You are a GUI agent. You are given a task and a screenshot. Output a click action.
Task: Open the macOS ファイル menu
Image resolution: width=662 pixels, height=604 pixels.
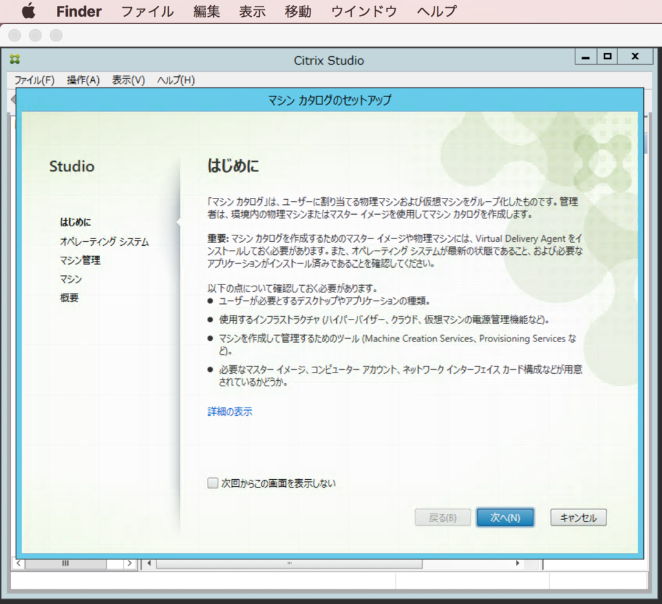click(x=147, y=12)
